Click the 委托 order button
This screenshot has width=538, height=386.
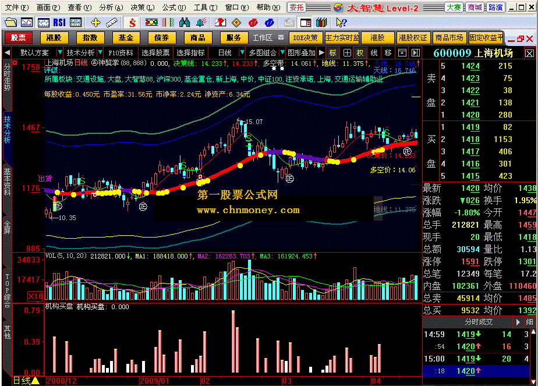pyautogui.click(x=296, y=7)
